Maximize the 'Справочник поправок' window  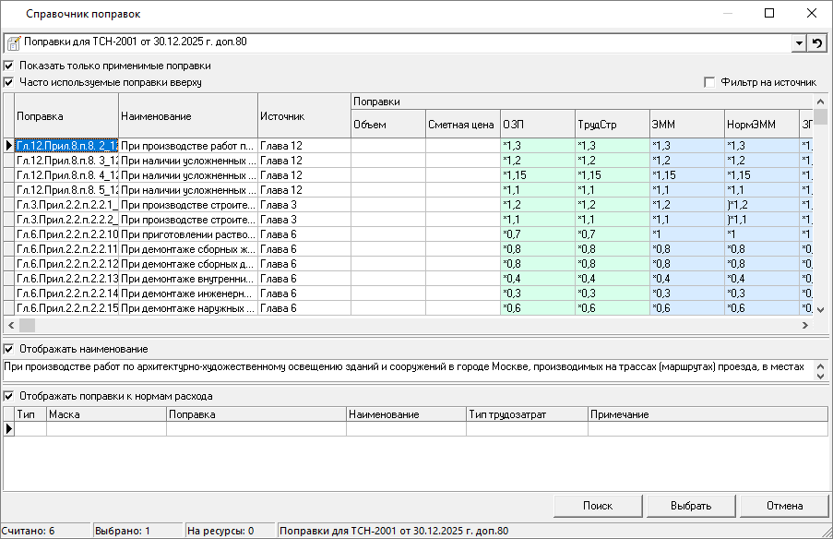(x=768, y=13)
